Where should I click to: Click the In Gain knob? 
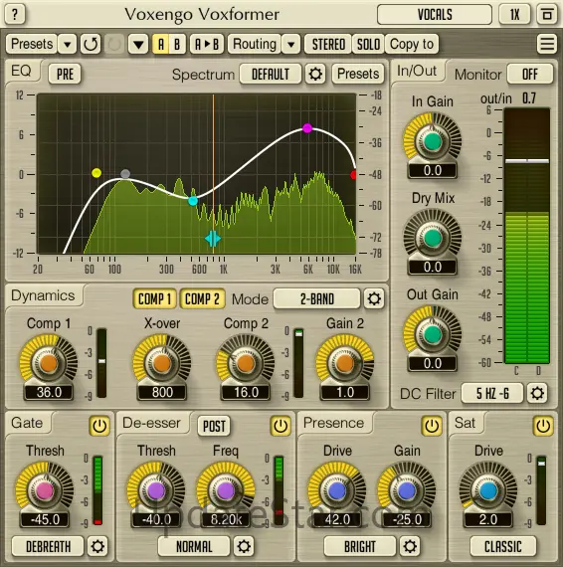pyautogui.click(x=433, y=141)
